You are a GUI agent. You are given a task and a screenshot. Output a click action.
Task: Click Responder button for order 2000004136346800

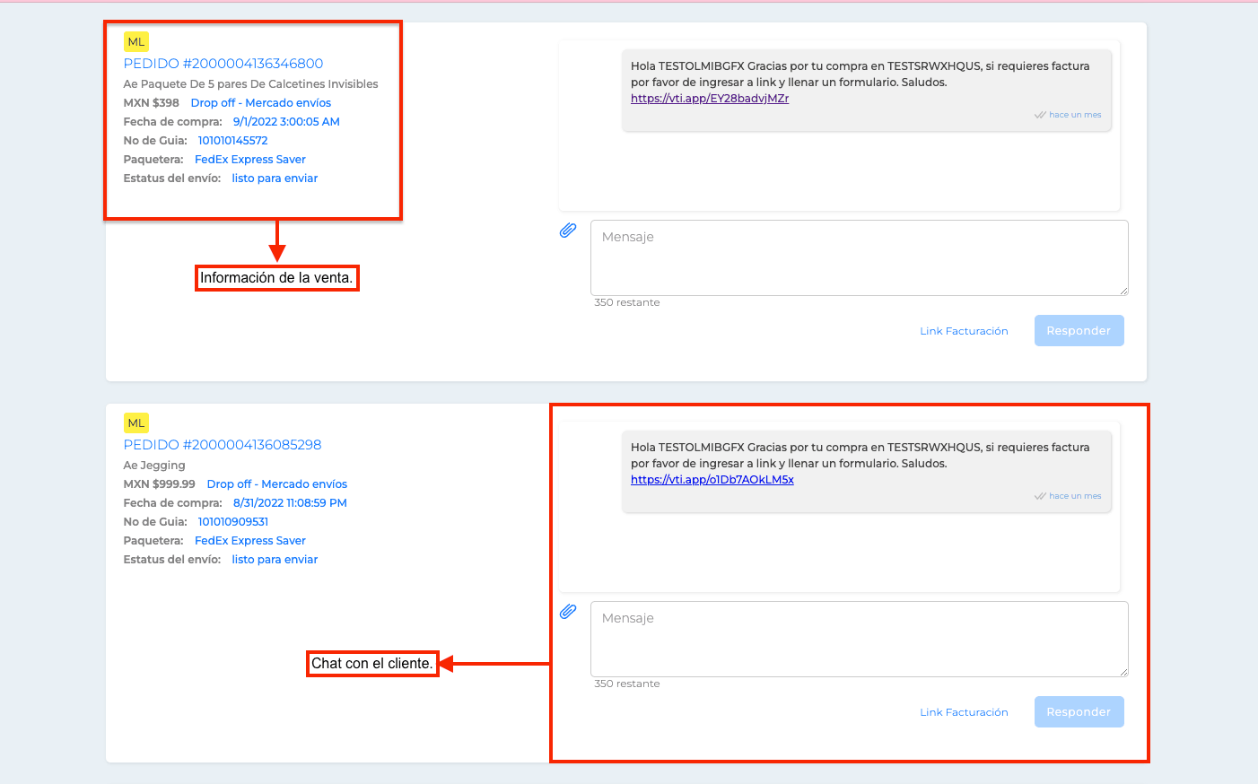coord(1079,331)
